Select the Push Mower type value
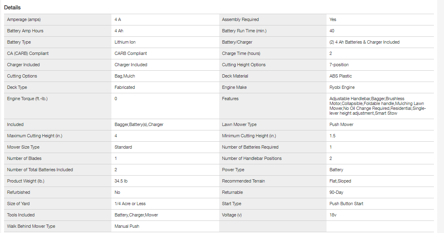Viewport: 444px width, 233px height. click(341, 125)
